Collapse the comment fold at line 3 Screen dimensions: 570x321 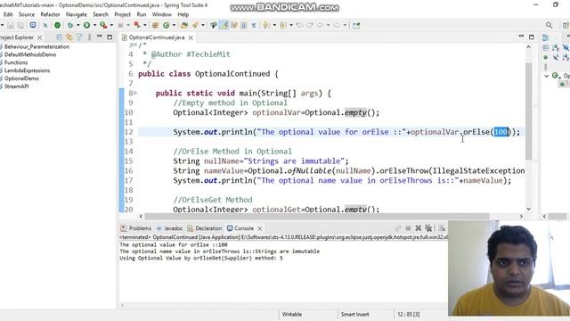(x=134, y=45)
